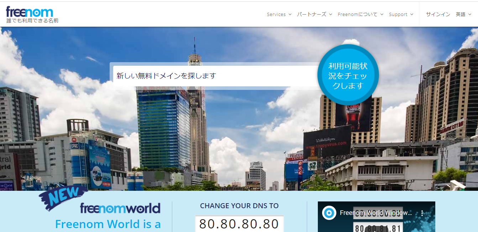Focus the domain search input field
Screen dimensions: 478x232
click(215, 76)
